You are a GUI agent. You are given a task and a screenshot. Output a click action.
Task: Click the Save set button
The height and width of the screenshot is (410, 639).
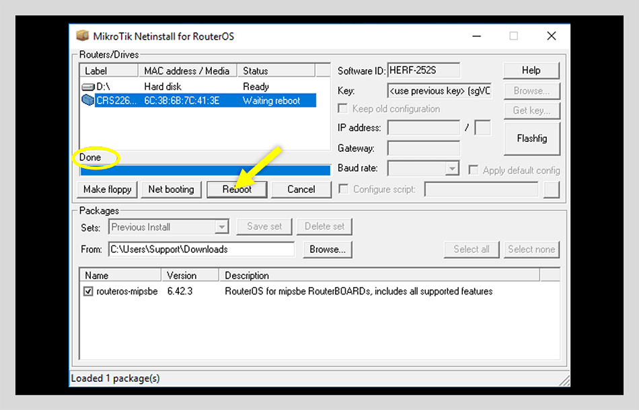(x=264, y=227)
